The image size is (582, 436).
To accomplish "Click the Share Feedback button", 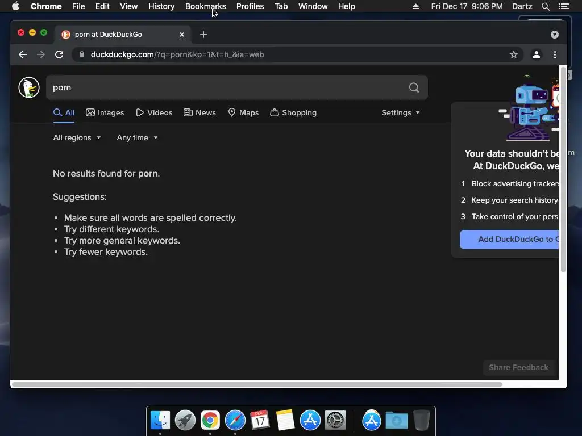I will (x=518, y=367).
